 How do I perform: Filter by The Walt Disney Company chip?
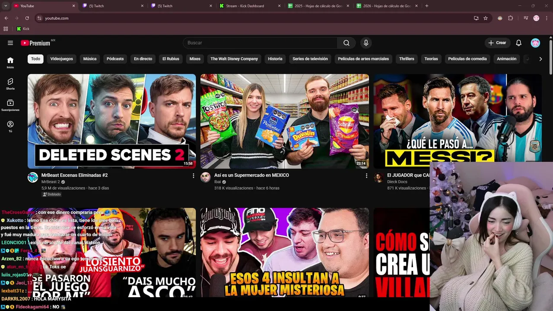(x=234, y=59)
